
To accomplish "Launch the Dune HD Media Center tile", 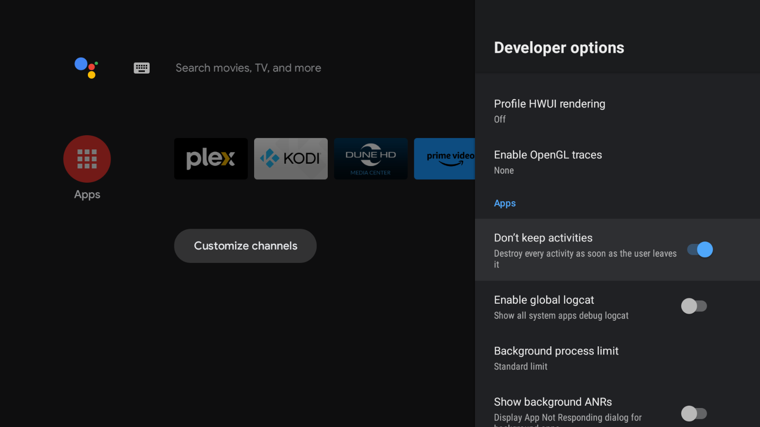I will [x=370, y=159].
